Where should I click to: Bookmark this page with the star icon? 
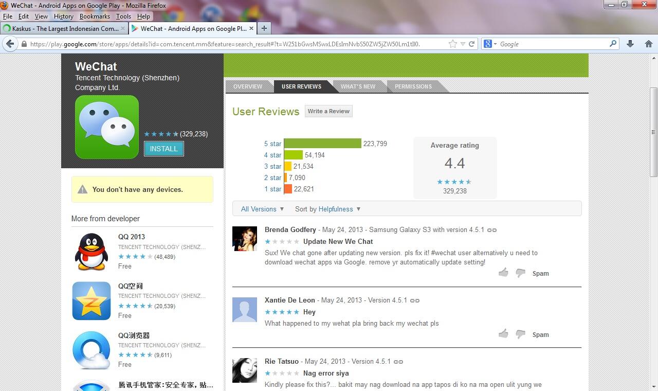coord(452,44)
